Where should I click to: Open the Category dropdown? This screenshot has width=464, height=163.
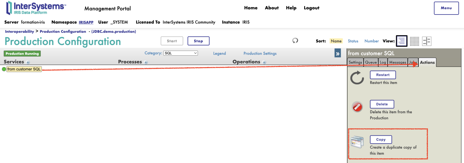pyautogui.click(x=180, y=53)
